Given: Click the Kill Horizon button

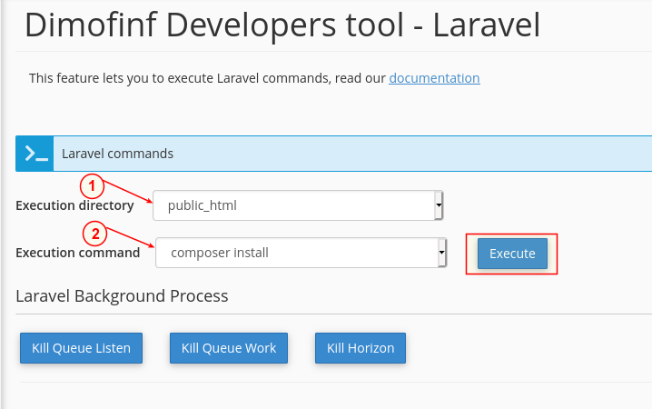Looking at the screenshot, I should click(361, 348).
